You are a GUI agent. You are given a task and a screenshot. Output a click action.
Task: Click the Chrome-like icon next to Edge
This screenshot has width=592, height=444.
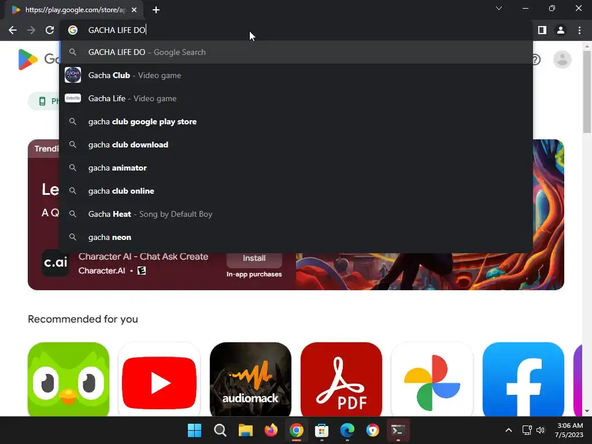coord(373,430)
